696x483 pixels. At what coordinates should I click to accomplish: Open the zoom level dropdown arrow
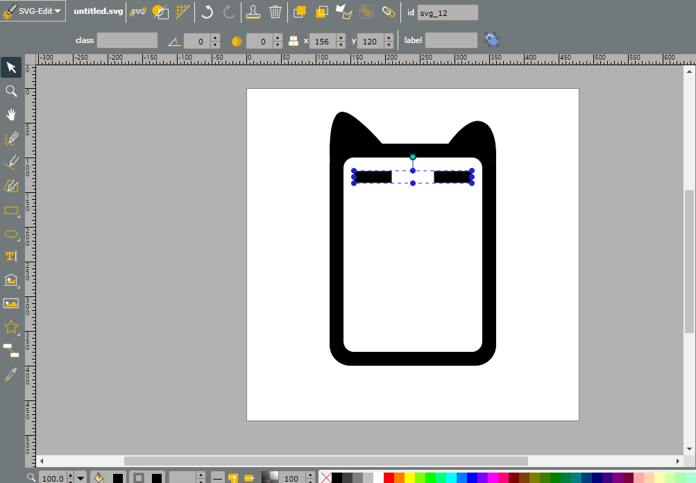(80, 478)
